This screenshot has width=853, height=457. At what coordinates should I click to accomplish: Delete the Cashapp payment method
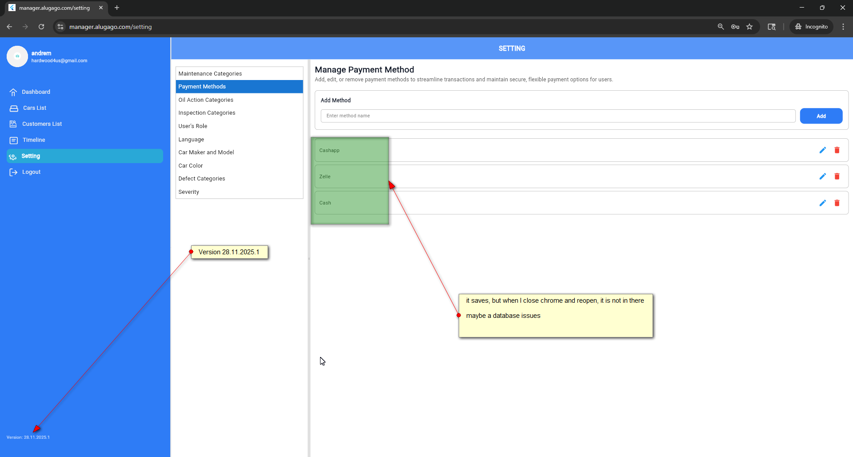(x=837, y=150)
